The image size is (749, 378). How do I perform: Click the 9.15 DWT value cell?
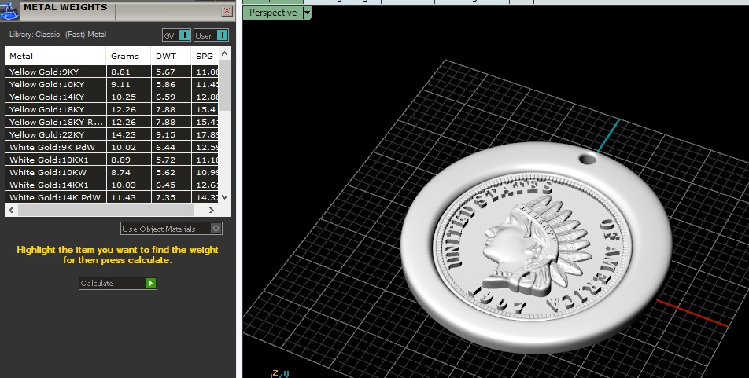[171, 134]
